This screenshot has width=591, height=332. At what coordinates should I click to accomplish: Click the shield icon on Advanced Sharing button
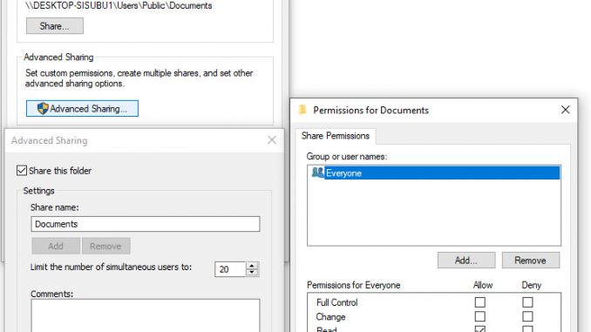pyautogui.click(x=43, y=109)
